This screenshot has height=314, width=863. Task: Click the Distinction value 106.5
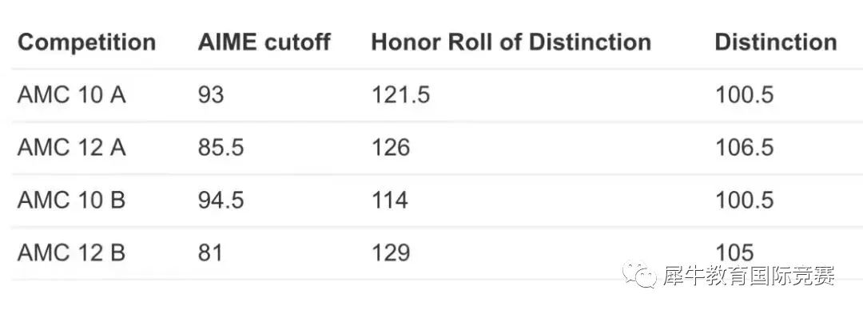click(x=745, y=147)
